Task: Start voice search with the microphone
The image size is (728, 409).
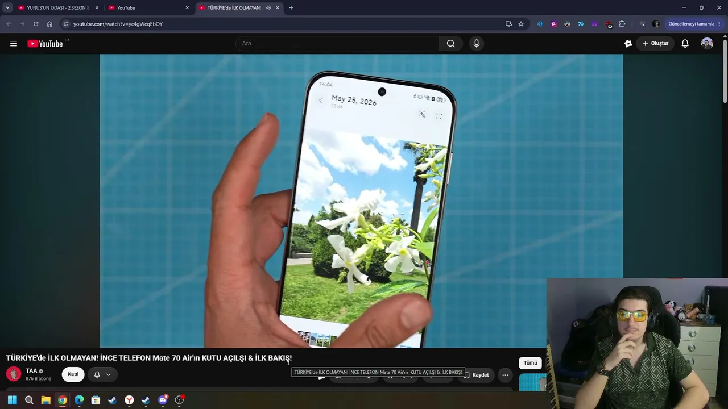Action: (x=477, y=44)
